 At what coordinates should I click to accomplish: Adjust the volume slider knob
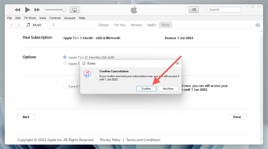click(x=64, y=10)
